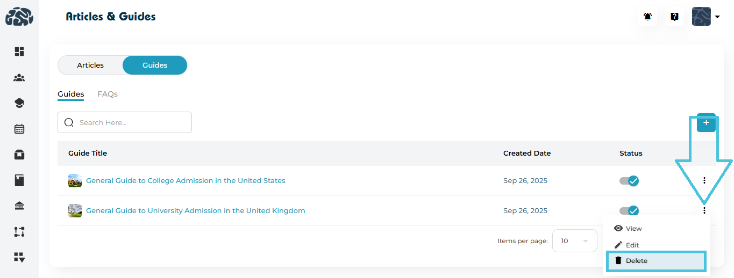The width and height of the screenshot is (734, 278).
Task: Toggle status for the United States guide
Action: 629,181
